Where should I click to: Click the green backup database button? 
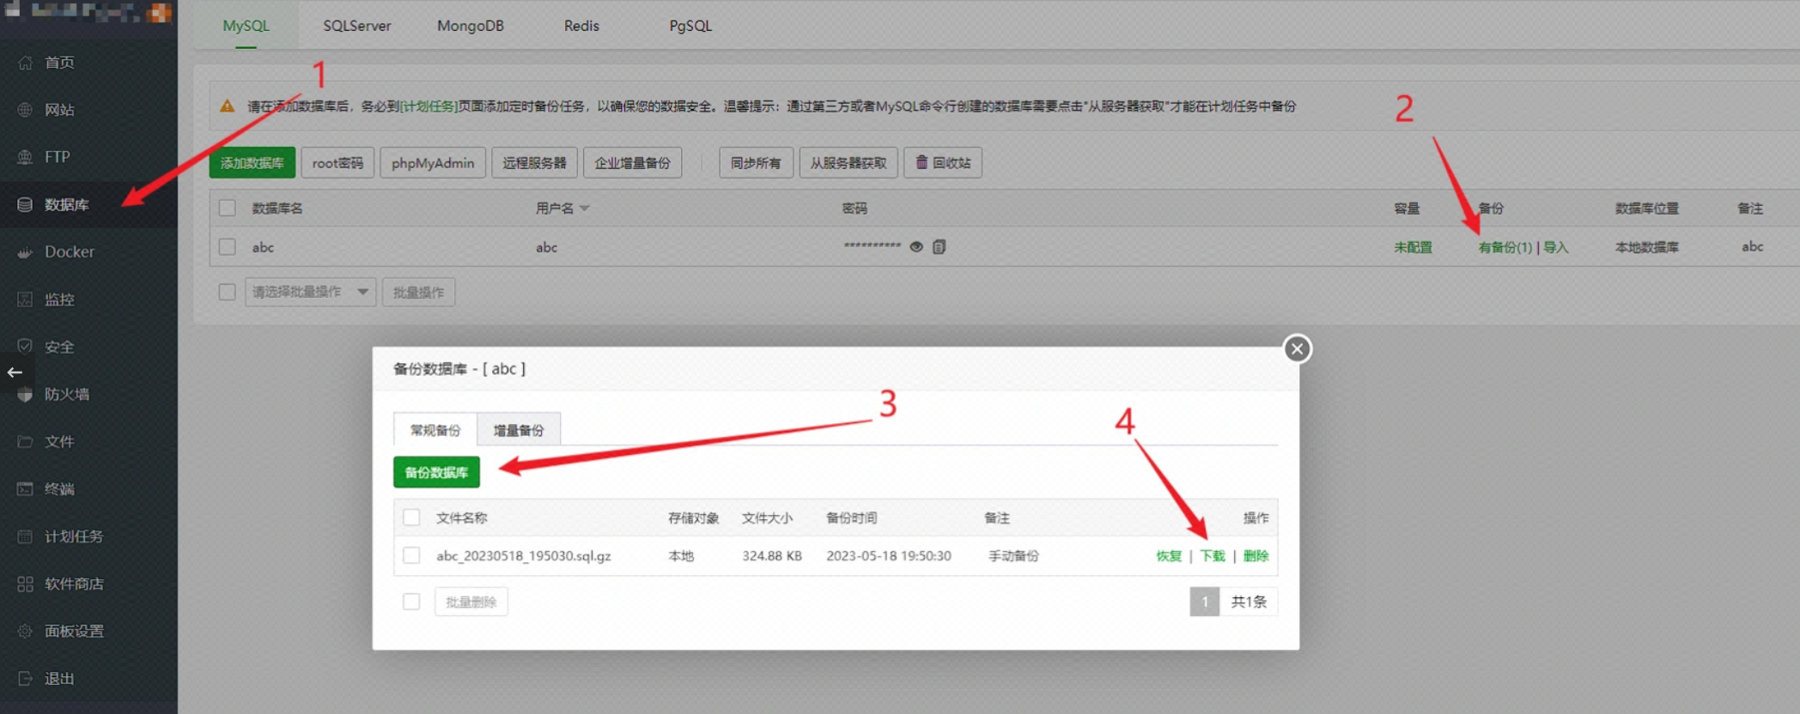tap(436, 473)
